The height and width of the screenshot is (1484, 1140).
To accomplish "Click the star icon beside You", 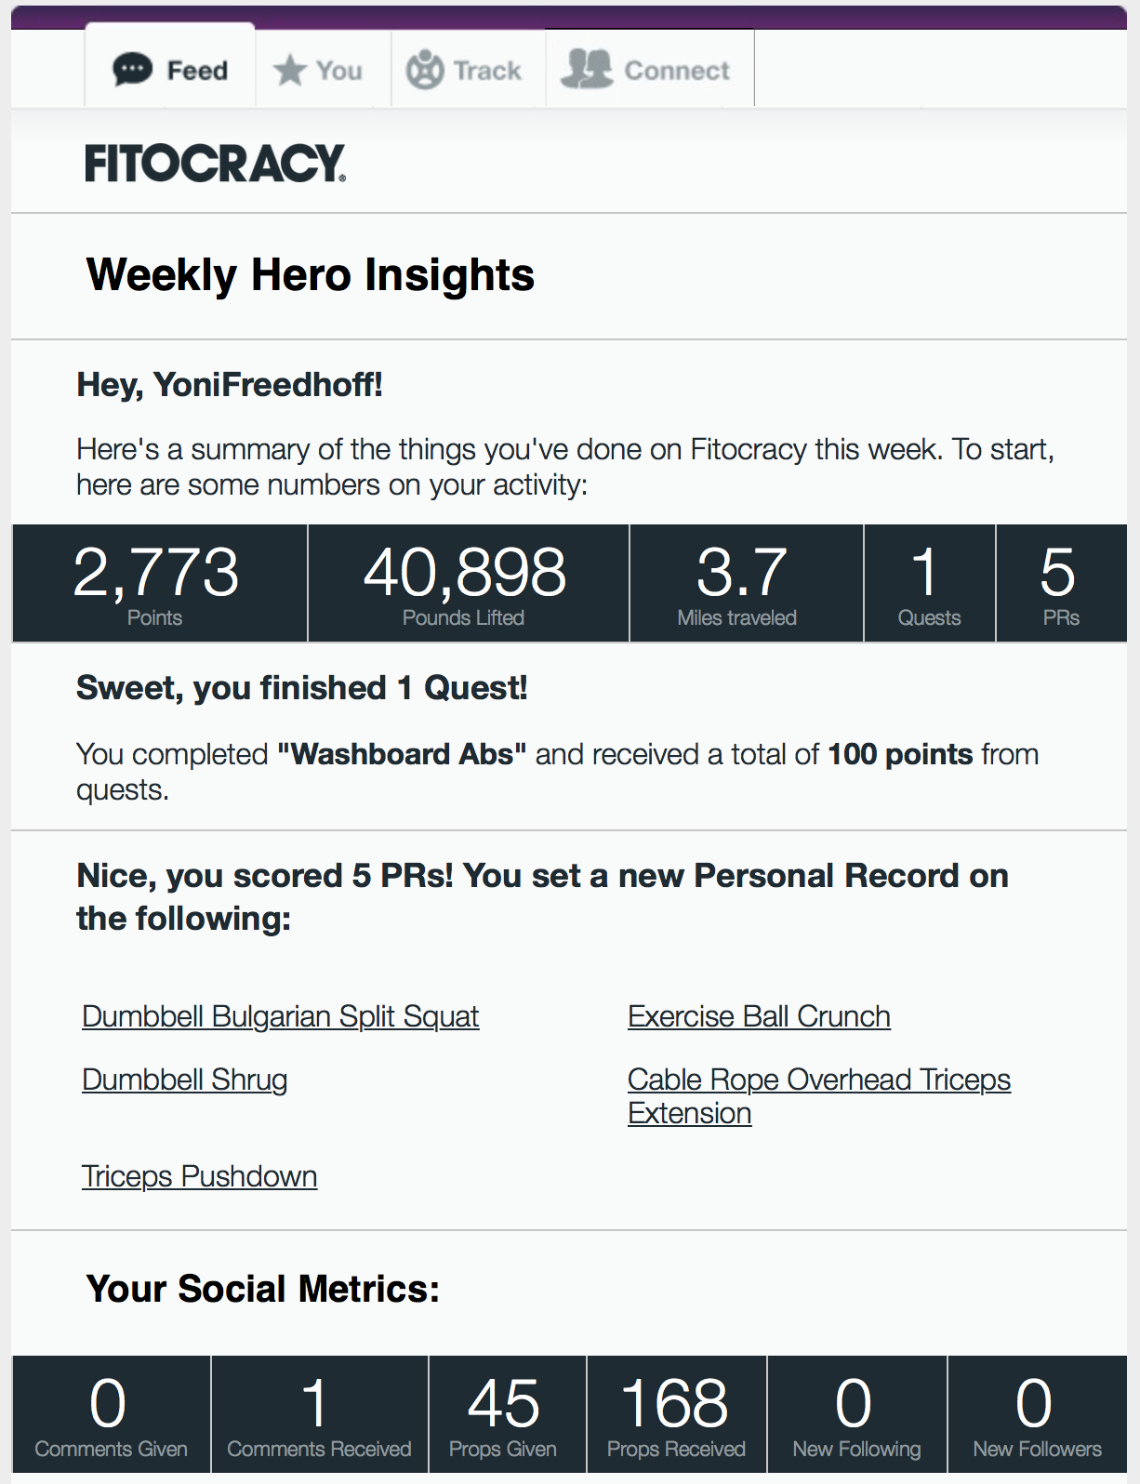I will 289,70.
